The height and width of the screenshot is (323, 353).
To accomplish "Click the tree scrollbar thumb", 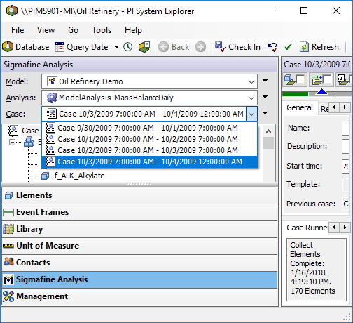I will [268, 143].
